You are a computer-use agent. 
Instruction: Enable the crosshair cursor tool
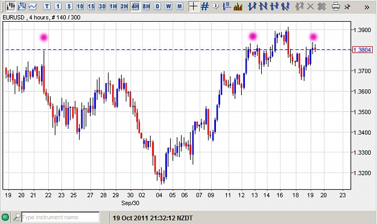193,7
